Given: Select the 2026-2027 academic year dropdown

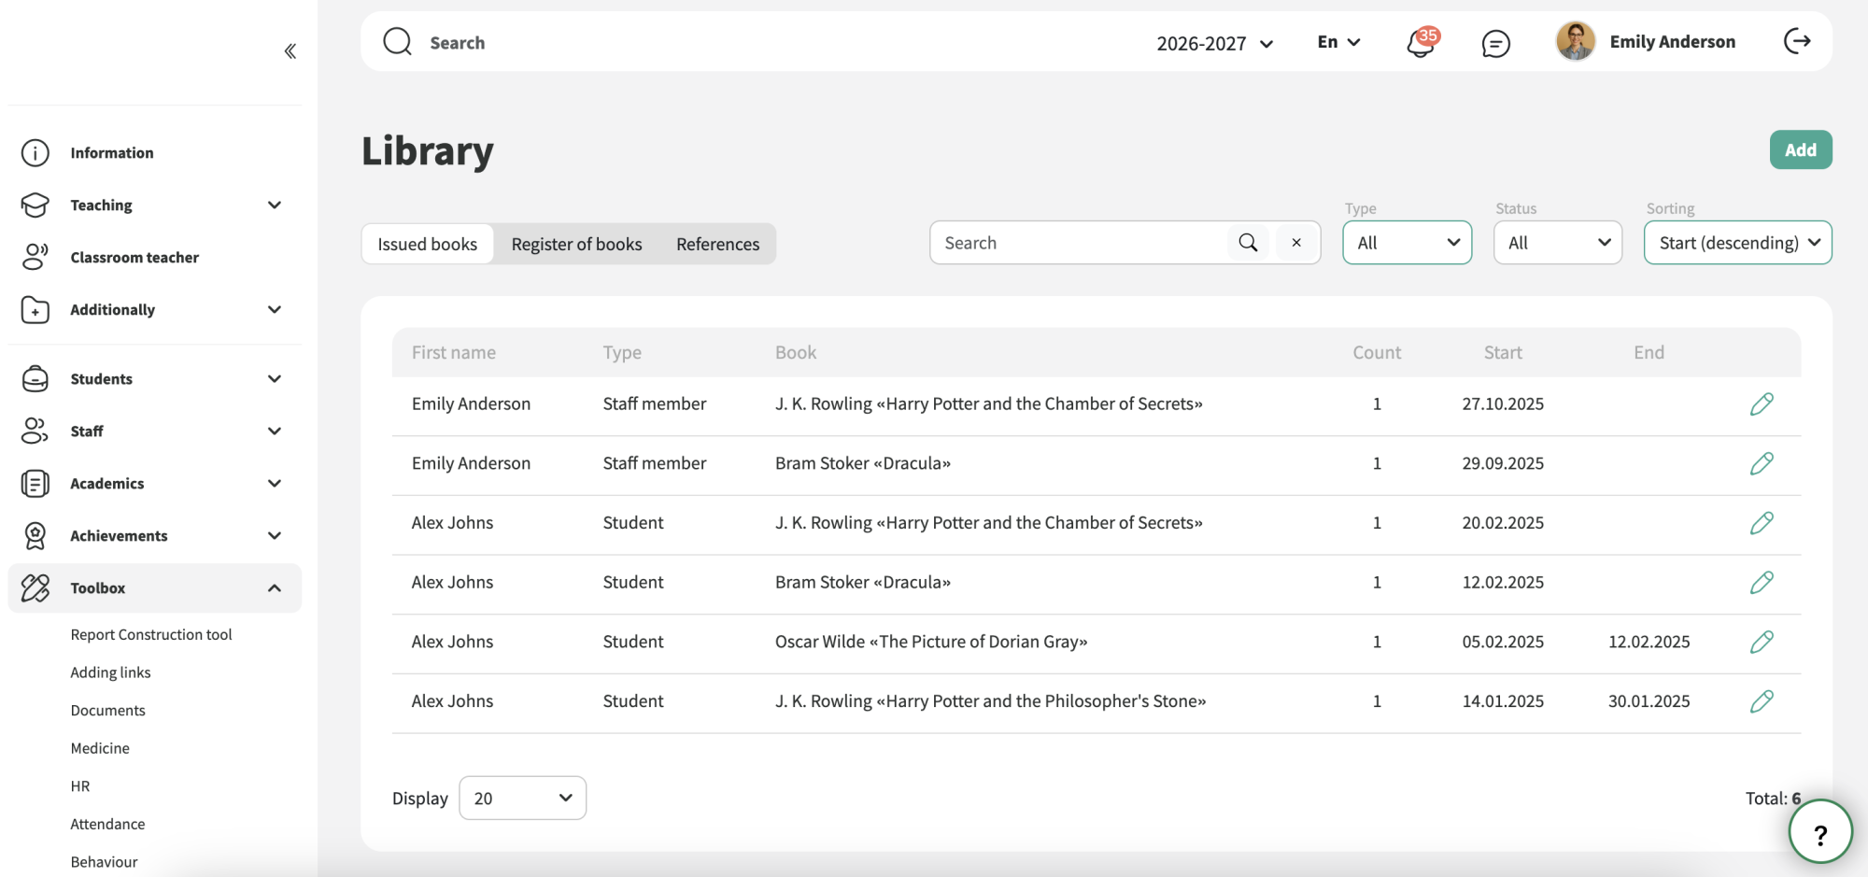Looking at the screenshot, I should [x=1214, y=43].
